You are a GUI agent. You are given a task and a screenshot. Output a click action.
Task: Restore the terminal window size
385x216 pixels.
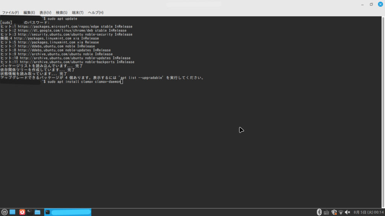click(371, 4)
